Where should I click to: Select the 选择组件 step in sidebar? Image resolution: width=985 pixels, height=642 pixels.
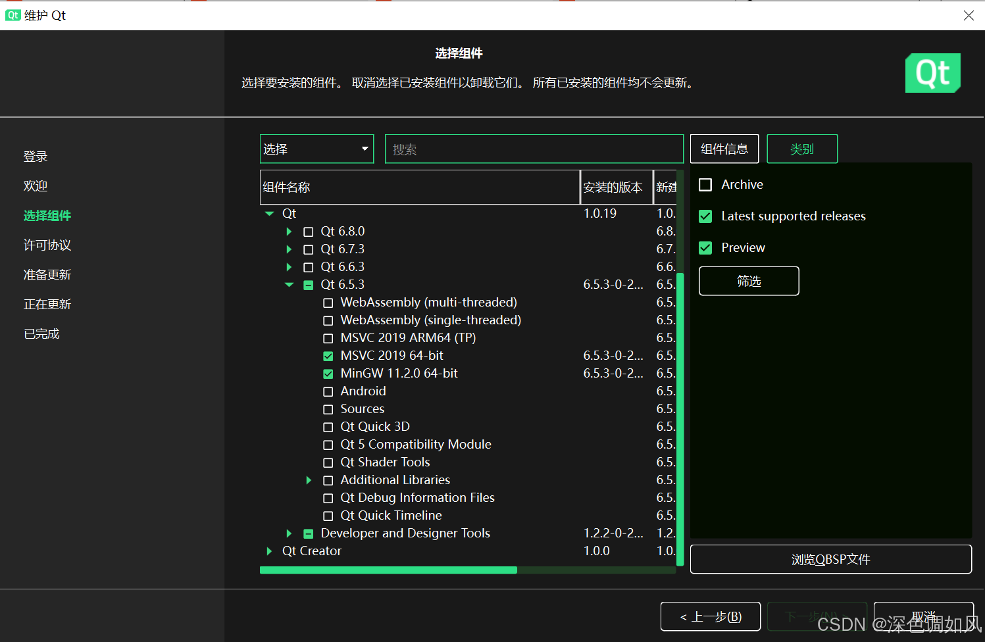(x=47, y=216)
